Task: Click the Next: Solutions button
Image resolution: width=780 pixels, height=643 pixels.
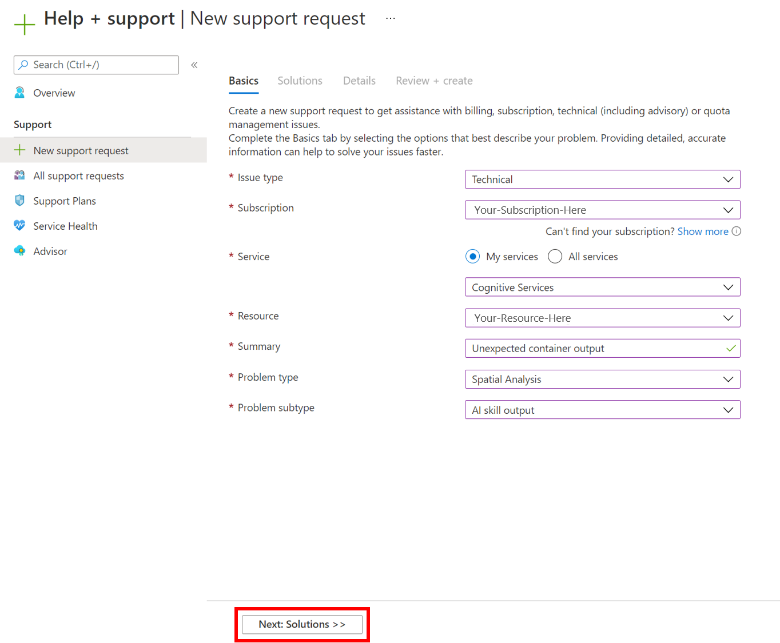Action: pyautogui.click(x=302, y=625)
